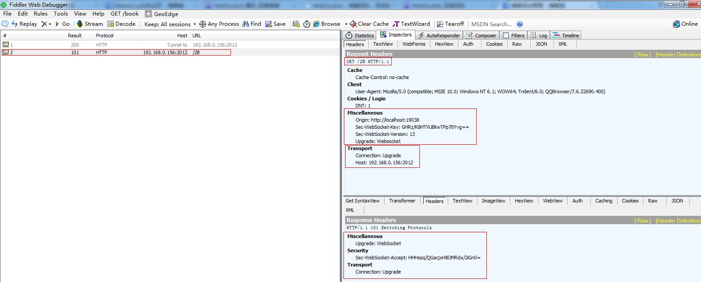The width and height of the screenshot is (701, 282).
Task: Select response Caching tab
Action: pos(604,201)
